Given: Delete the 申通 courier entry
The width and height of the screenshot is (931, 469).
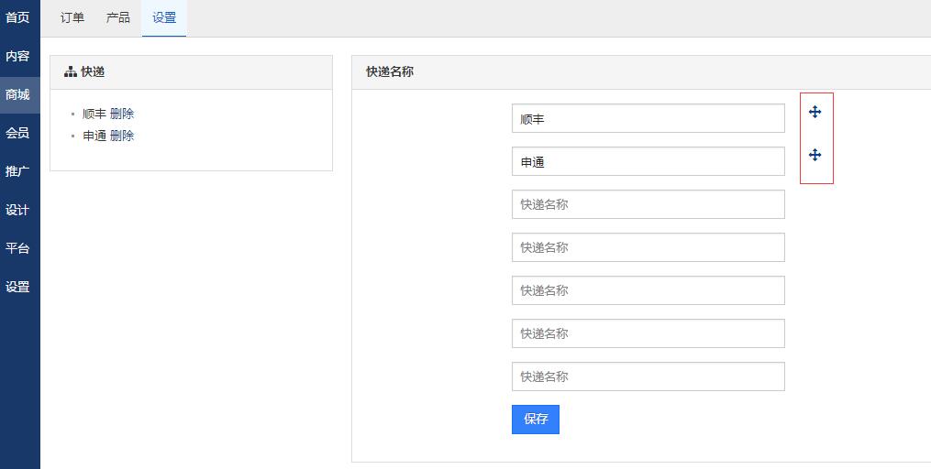Looking at the screenshot, I should [x=122, y=136].
